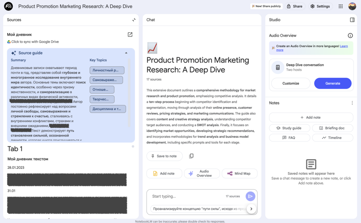
Task: Click the NotebookLM logo icon
Action: (x=8, y=6)
